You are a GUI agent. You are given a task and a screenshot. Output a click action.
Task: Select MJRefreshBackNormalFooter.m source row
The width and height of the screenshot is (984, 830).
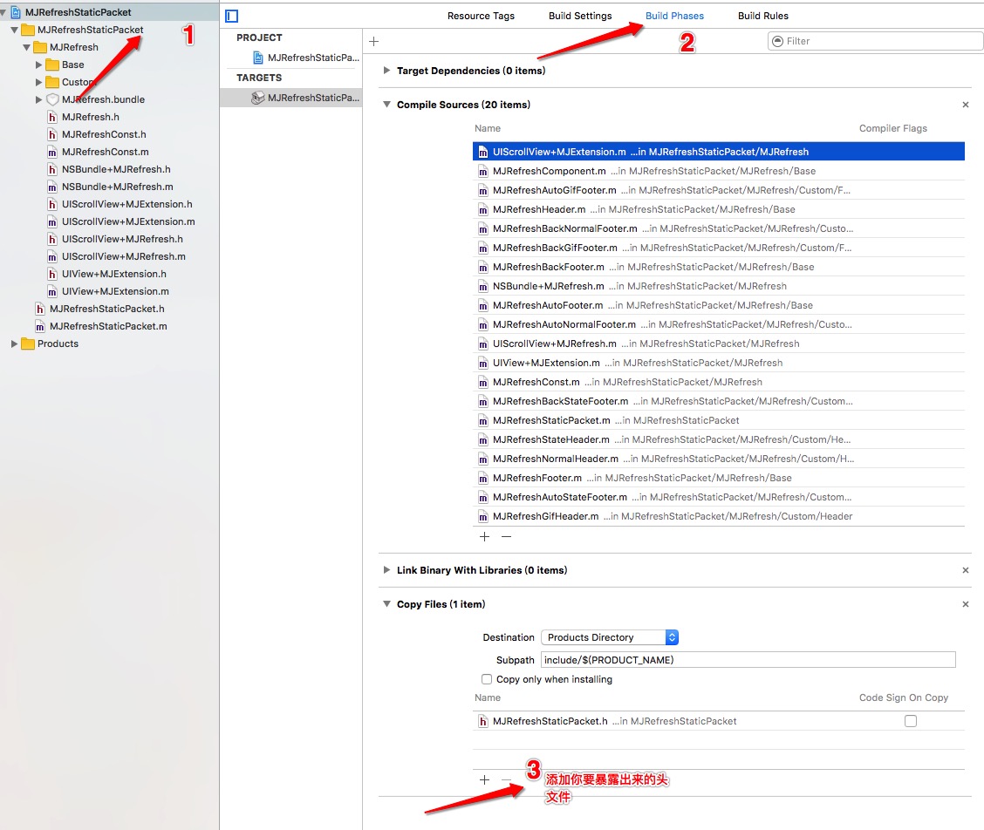coord(719,228)
